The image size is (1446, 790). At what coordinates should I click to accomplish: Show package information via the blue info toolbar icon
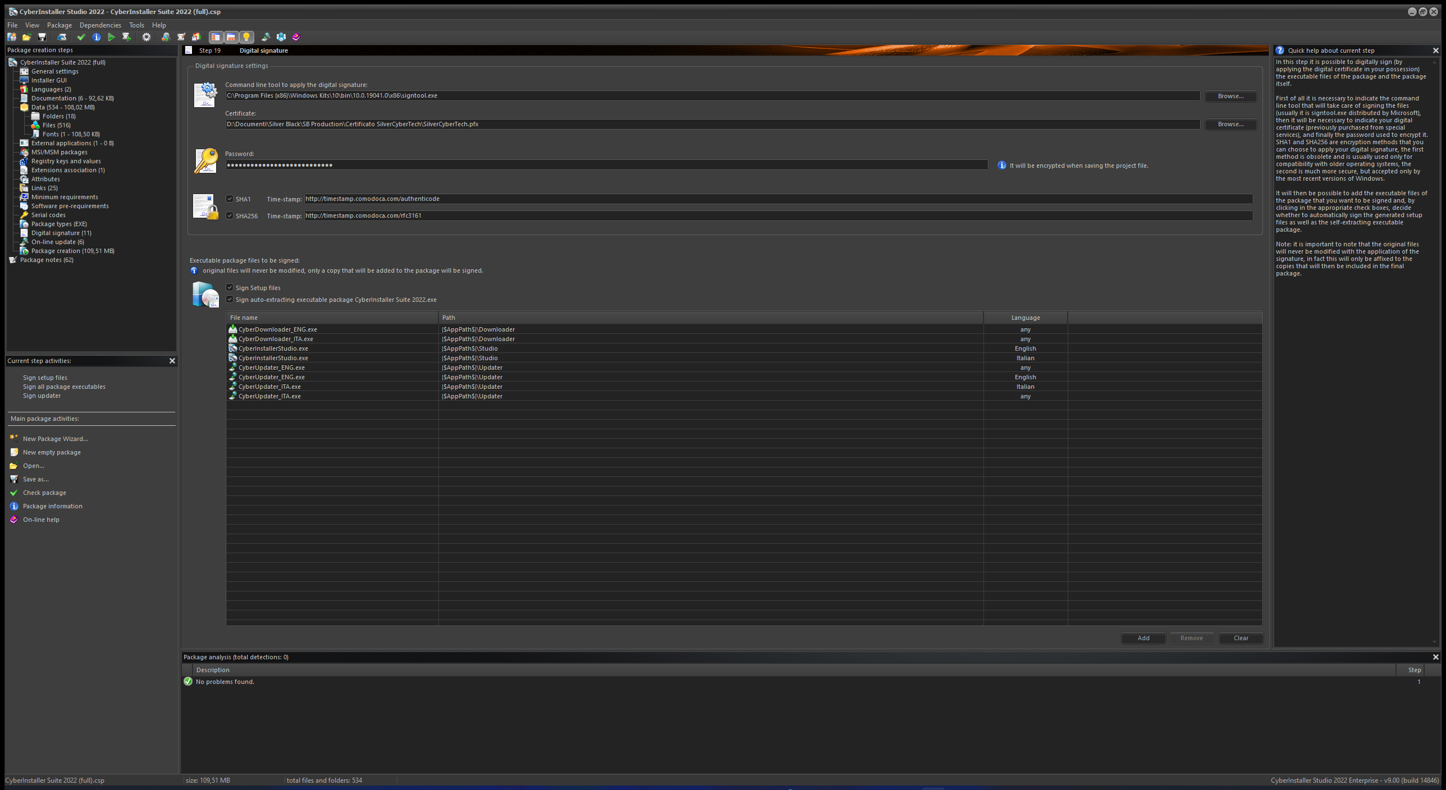click(97, 37)
